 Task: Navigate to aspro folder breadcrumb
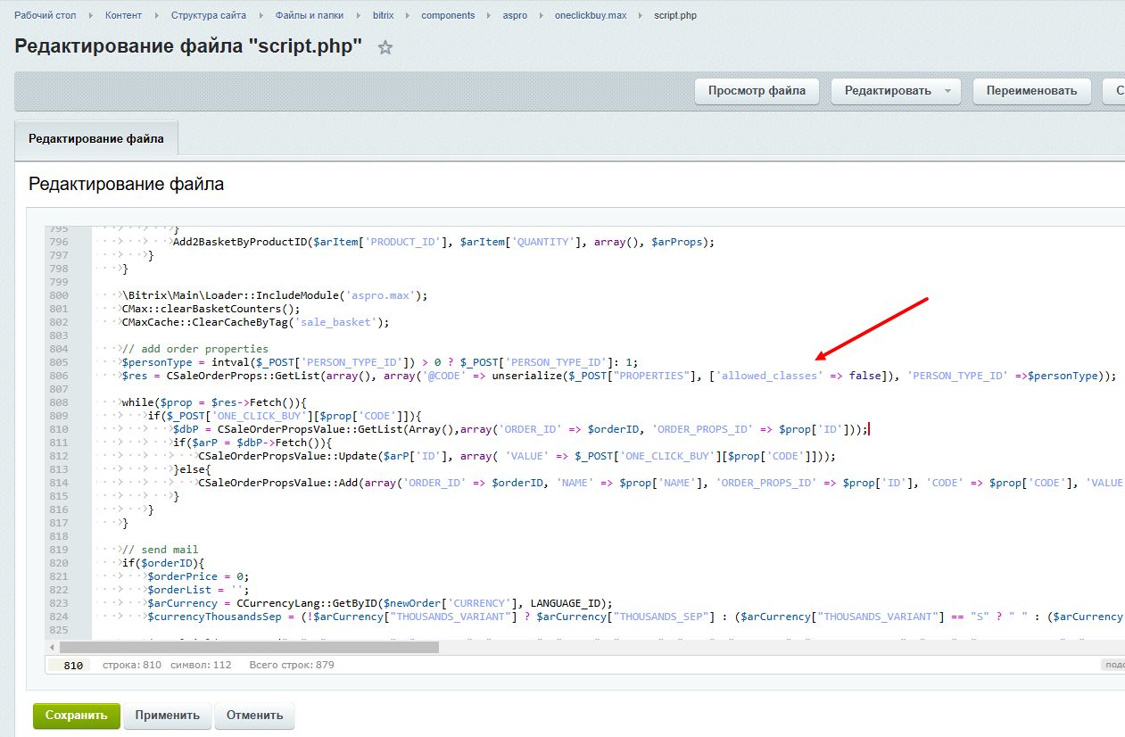(515, 15)
